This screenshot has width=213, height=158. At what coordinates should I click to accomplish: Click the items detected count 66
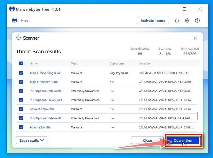[x=140, y=54]
